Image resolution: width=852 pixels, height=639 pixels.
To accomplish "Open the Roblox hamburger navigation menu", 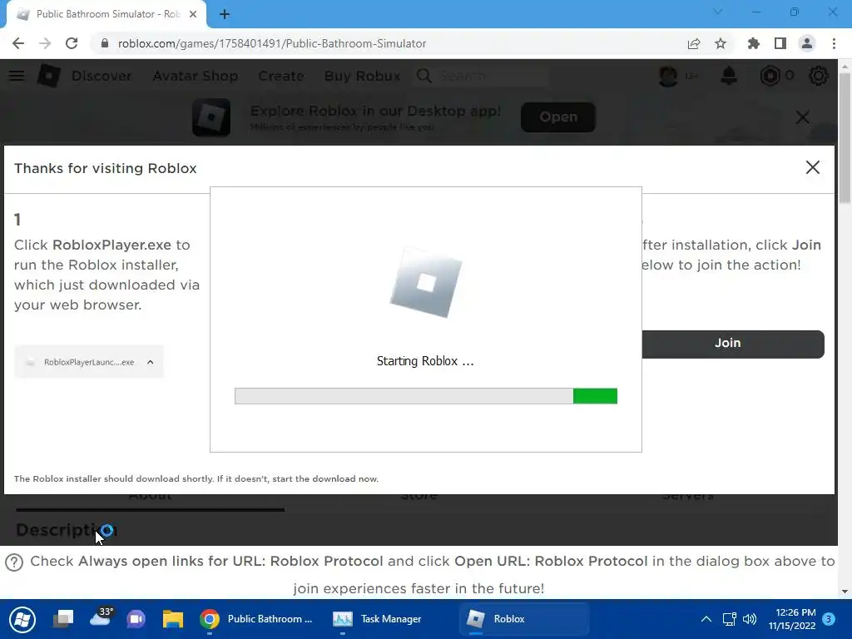I will [17, 76].
